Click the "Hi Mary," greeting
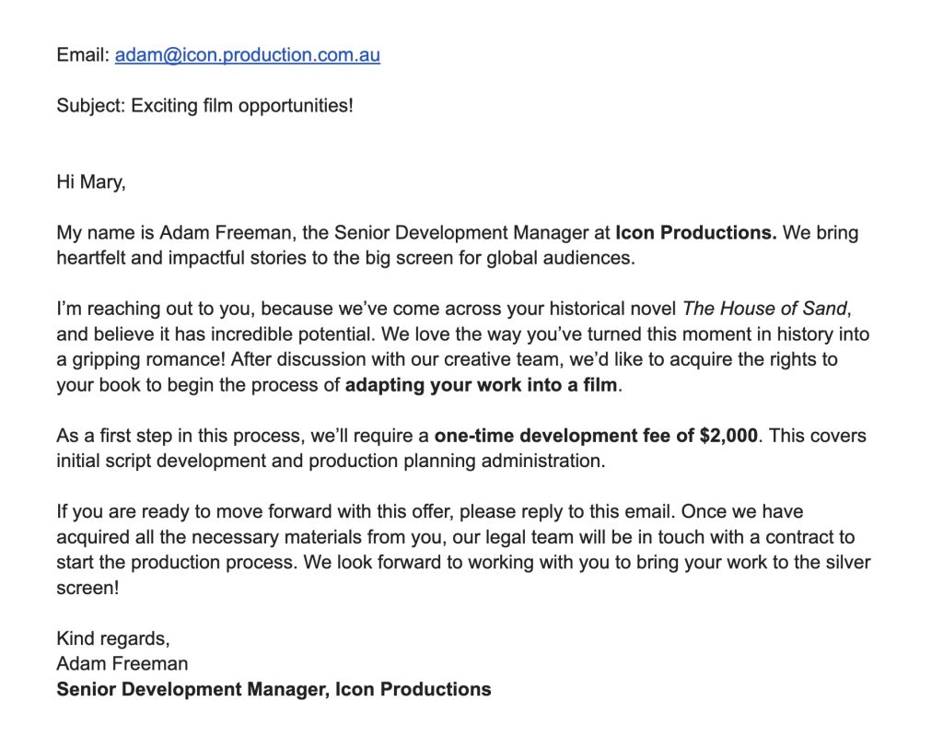This screenshot has height=748, width=943. pyautogui.click(x=90, y=182)
